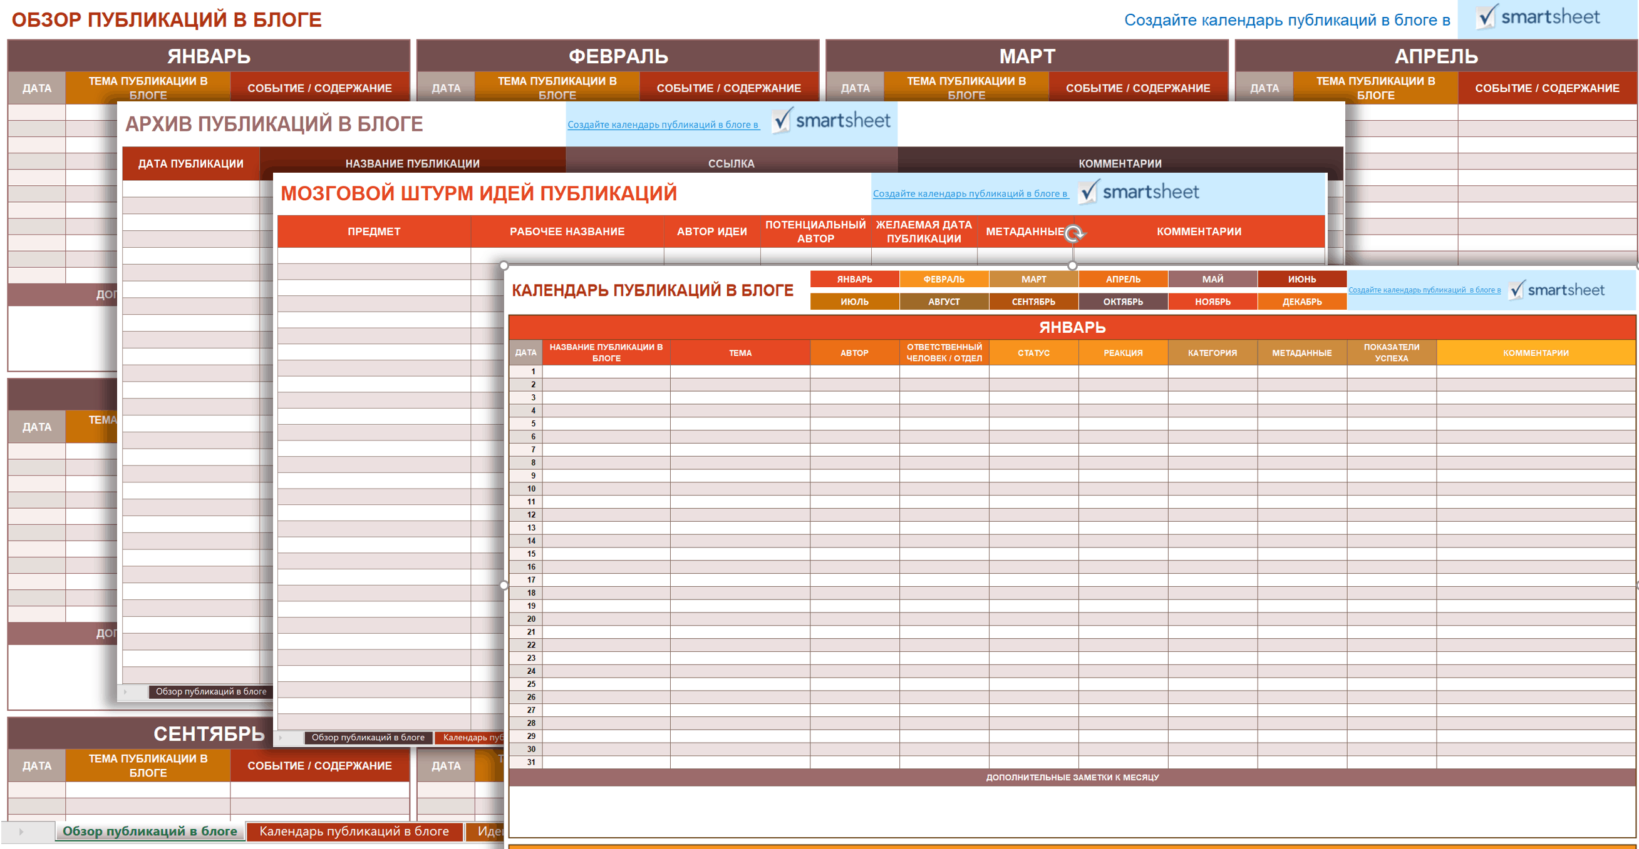Image resolution: width=1639 pixels, height=849 pixels.
Task: Click sheet-scroll arrow left of bottom overview tab
Action: click(21, 831)
